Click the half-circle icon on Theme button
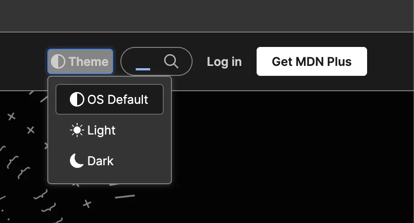The height and width of the screenshot is (223, 414). (58, 61)
